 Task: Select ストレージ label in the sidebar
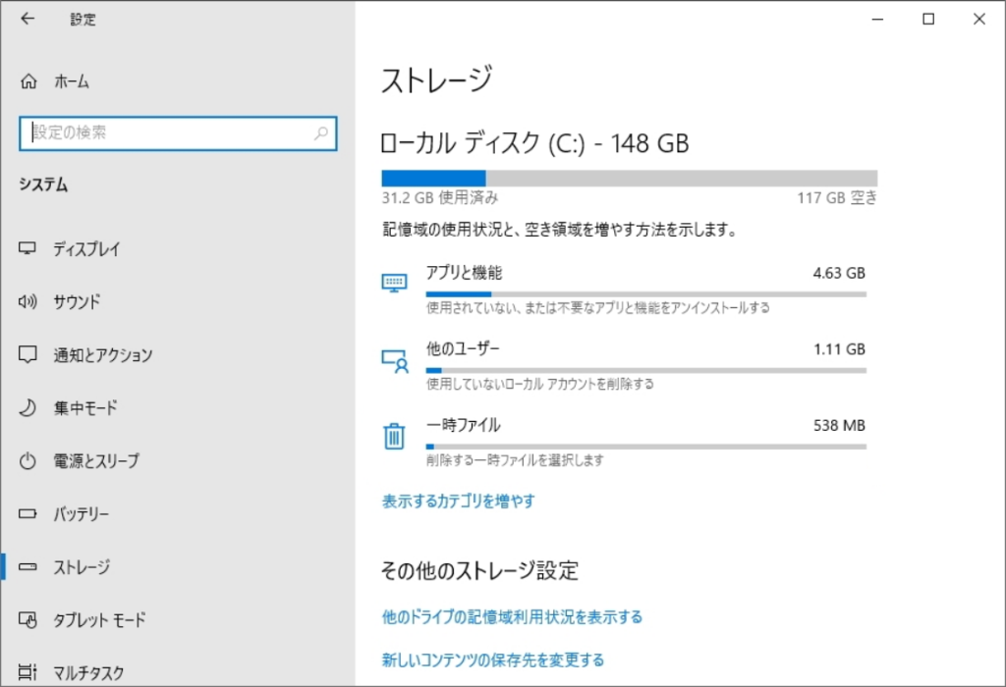[82, 566]
